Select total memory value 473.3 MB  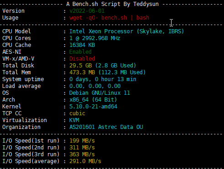(x=82, y=72)
